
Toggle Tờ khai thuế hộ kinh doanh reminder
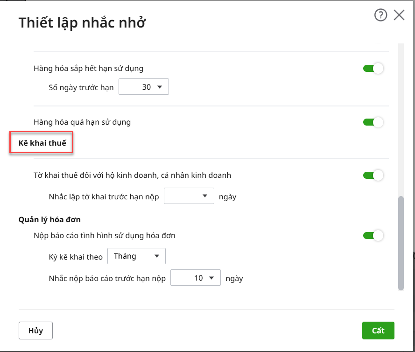pos(373,176)
